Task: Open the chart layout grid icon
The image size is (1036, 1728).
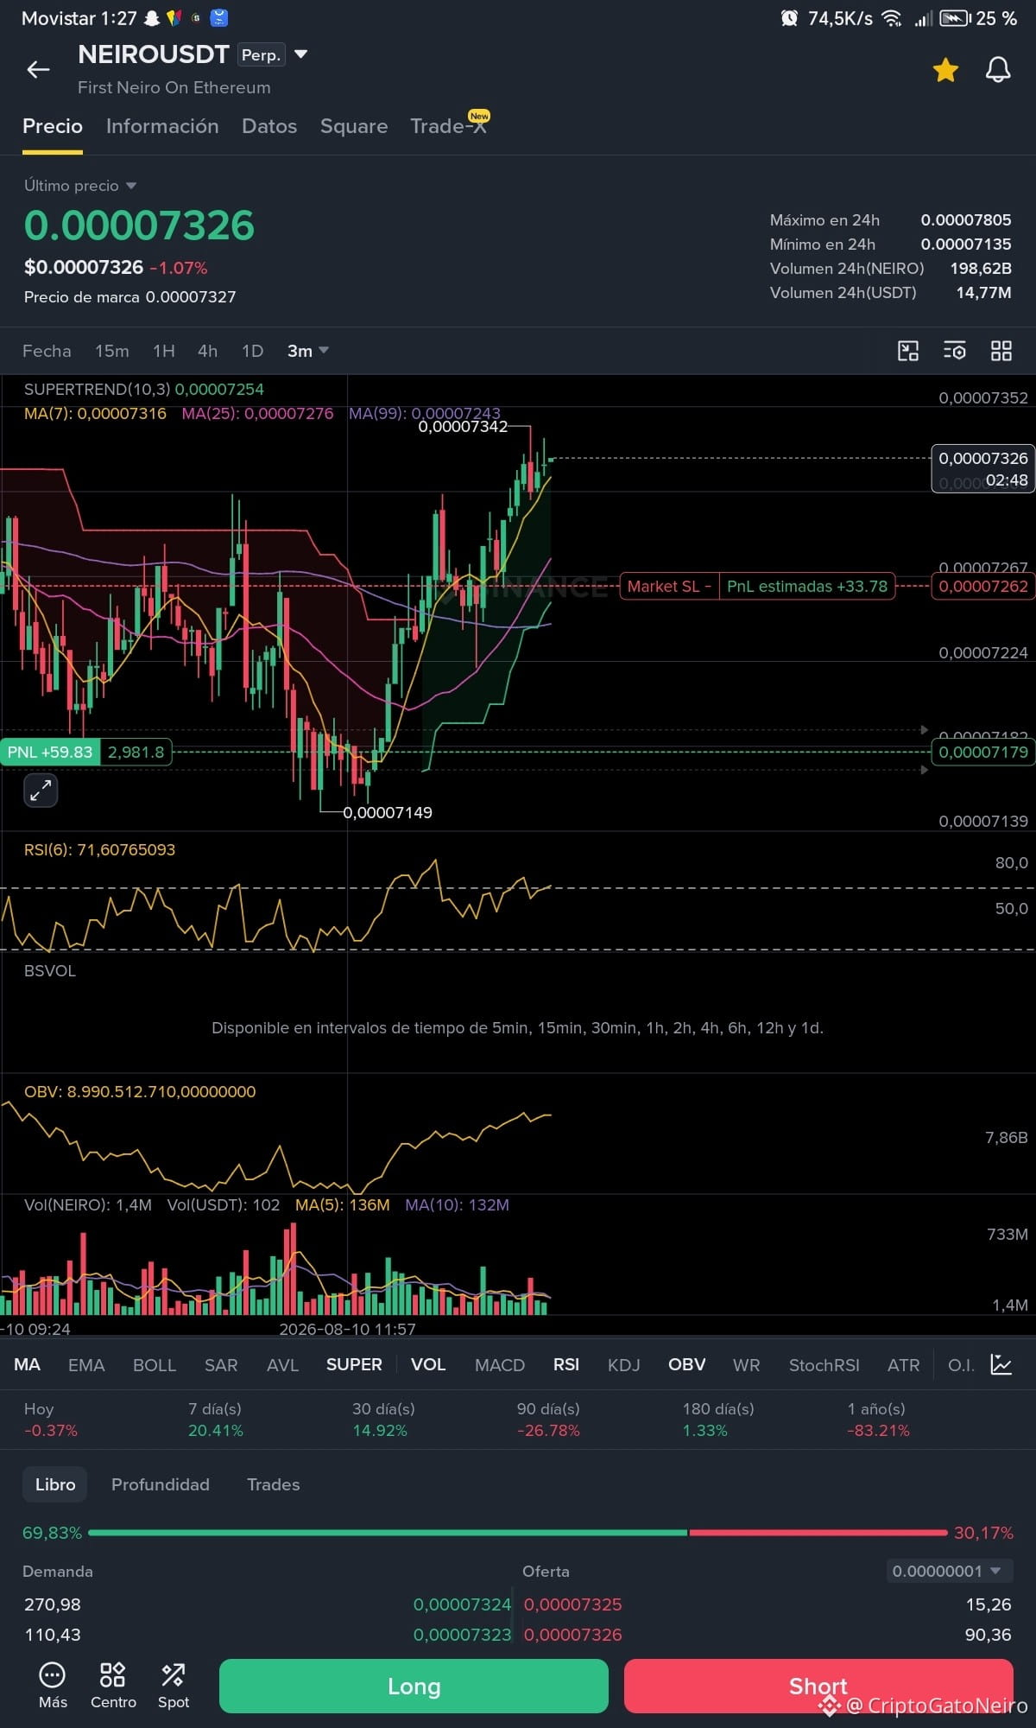Action: click(1001, 351)
